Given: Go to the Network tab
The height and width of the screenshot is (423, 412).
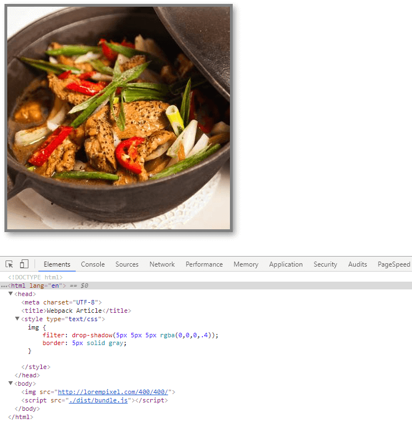Looking at the screenshot, I should (162, 264).
